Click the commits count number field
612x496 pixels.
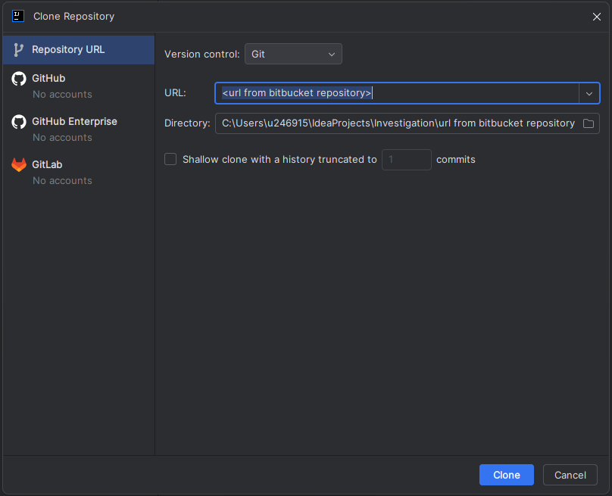point(406,159)
